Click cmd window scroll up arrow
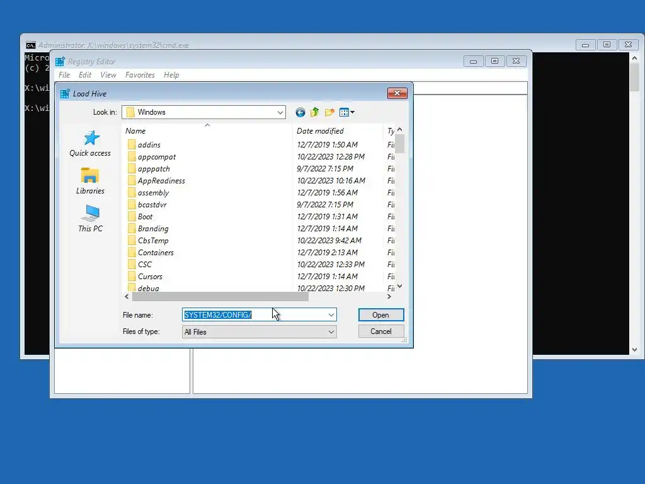This screenshot has height=484, width=645. pos(634,58)
